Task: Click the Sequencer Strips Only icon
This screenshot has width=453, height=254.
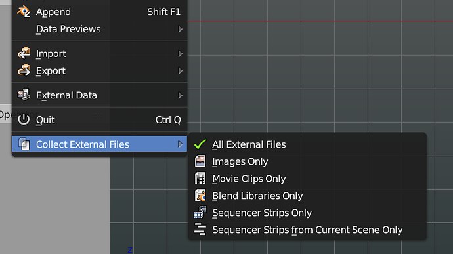Action: (x=200, y=213)
